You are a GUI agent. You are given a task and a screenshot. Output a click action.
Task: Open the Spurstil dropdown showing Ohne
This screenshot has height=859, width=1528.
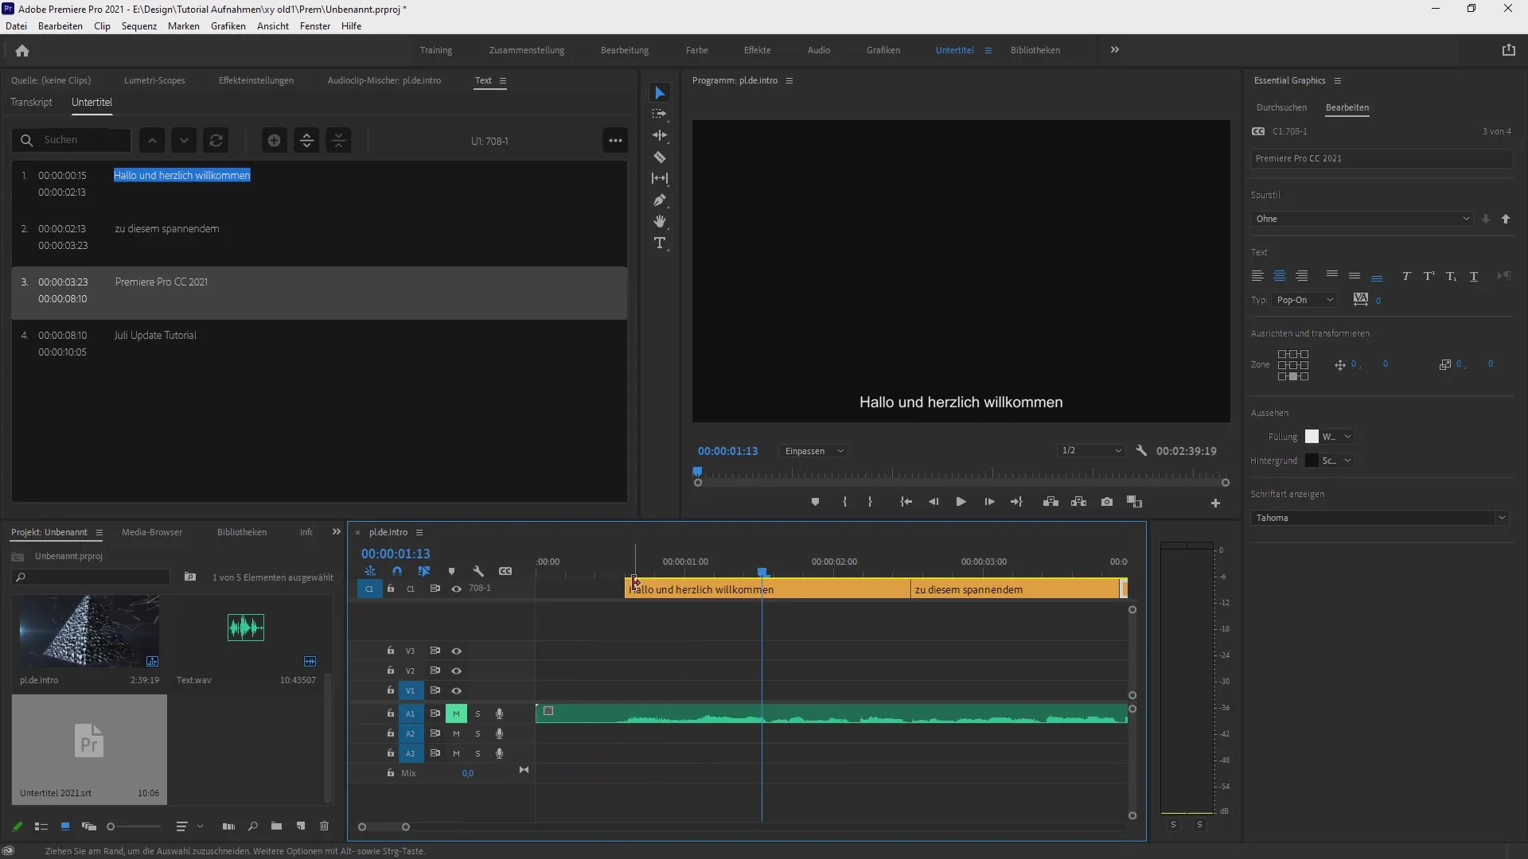(x=1362, y=219)
